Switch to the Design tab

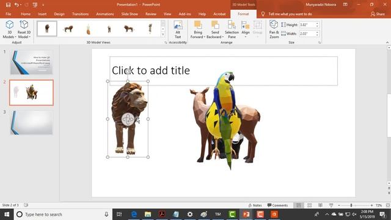tap(59, 14)
